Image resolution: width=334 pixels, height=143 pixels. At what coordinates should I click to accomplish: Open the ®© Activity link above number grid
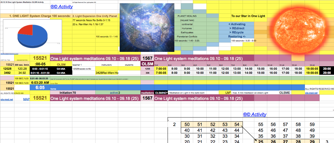click(255, 115)
